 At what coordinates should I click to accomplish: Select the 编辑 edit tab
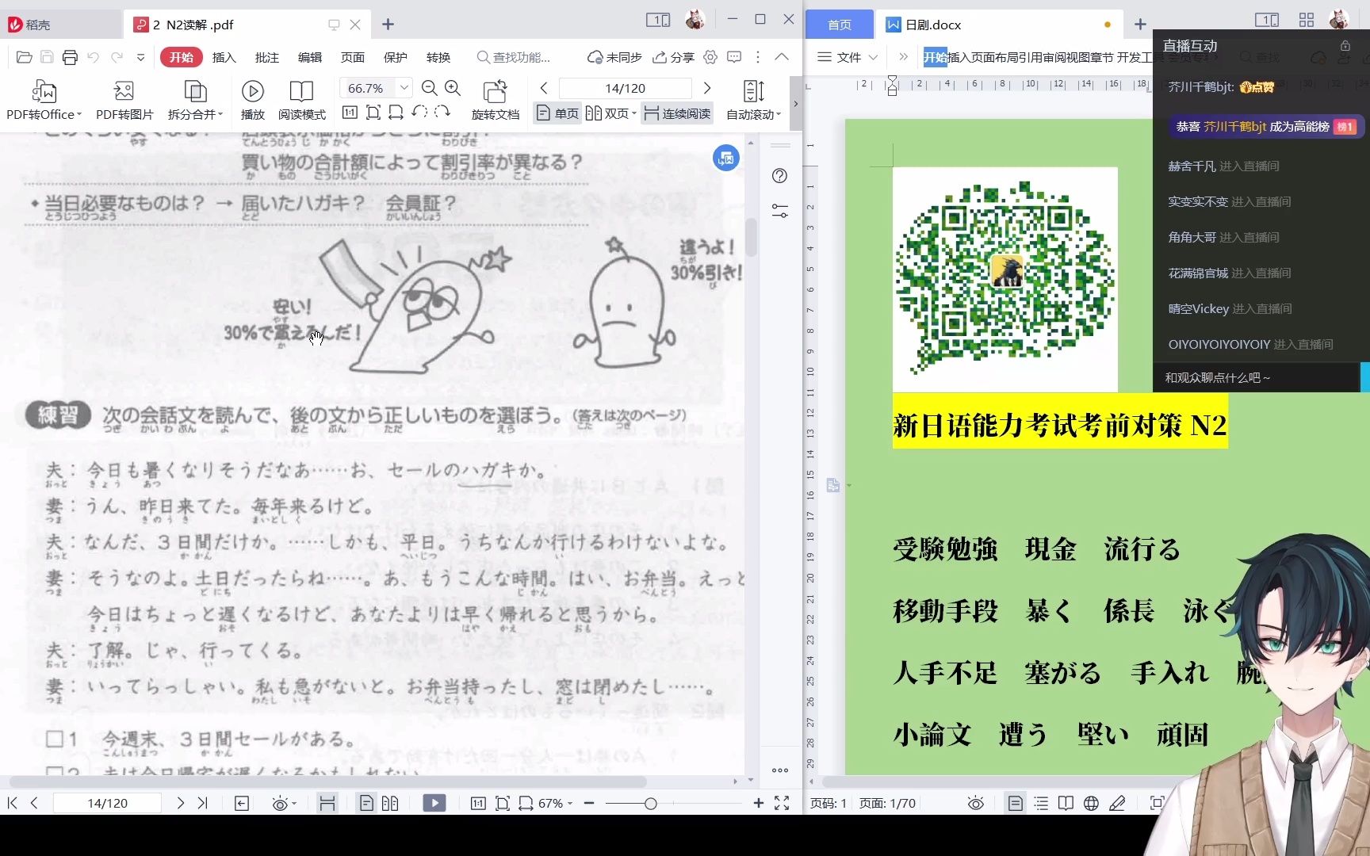click(x=310, y=57)
